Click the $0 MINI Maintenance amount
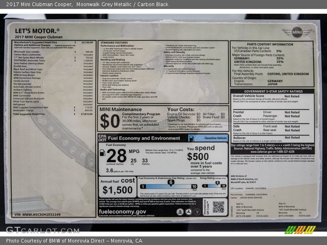This screenshot has height=245, width=327. coord(110,121)
